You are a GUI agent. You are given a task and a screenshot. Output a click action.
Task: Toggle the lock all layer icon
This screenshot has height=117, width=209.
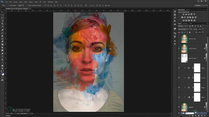point(190,32)
